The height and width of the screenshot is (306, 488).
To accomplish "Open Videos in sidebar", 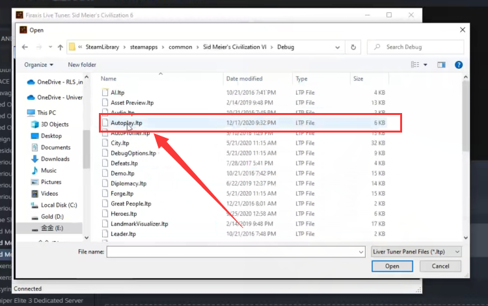I will 44,193.
